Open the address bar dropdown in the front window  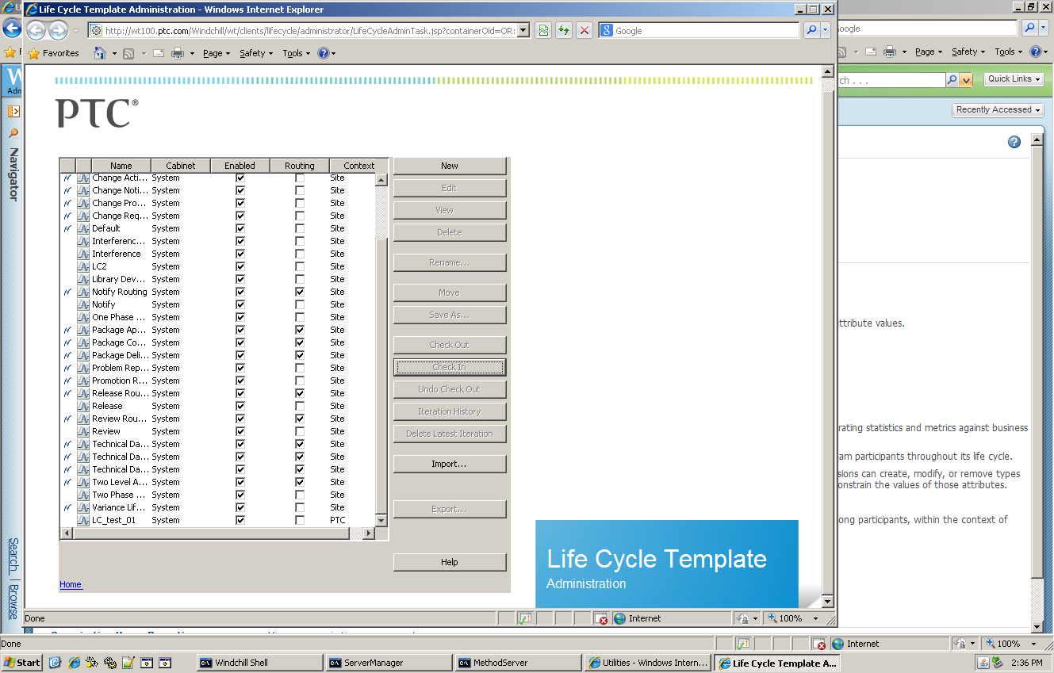(523, 30)
